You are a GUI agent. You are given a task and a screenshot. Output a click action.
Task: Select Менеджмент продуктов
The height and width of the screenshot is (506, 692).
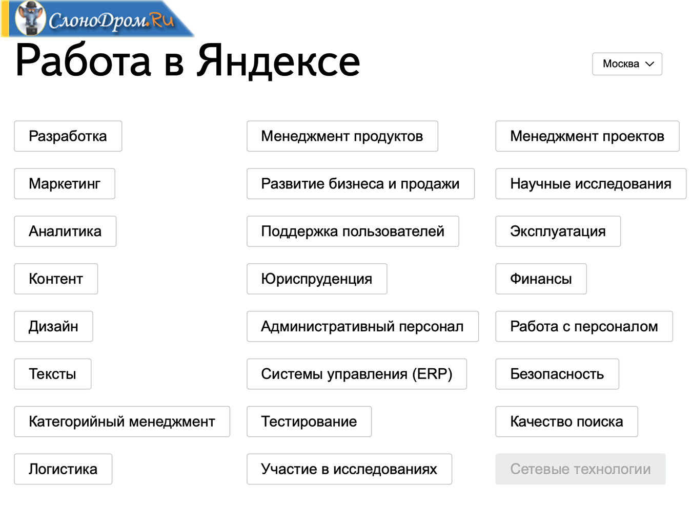click(x=342, y=136)
